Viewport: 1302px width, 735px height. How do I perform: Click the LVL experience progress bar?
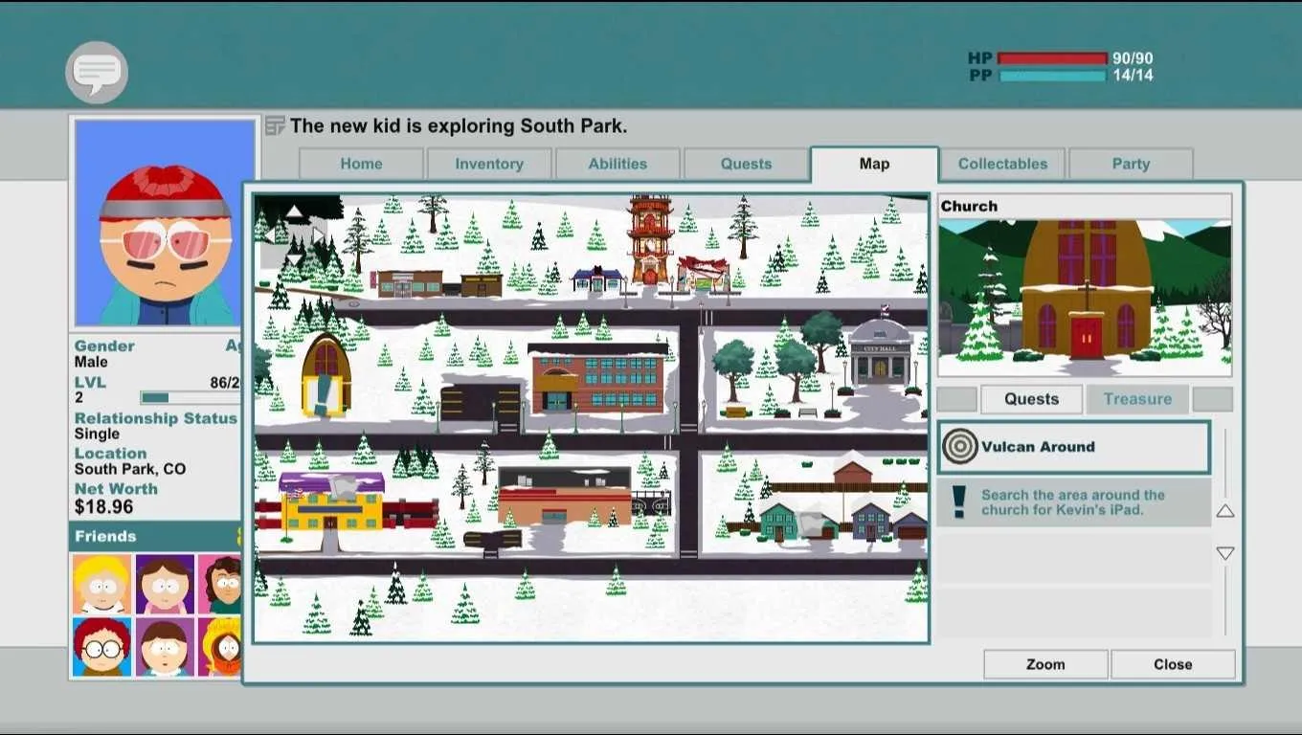click(x=189, y=398)
